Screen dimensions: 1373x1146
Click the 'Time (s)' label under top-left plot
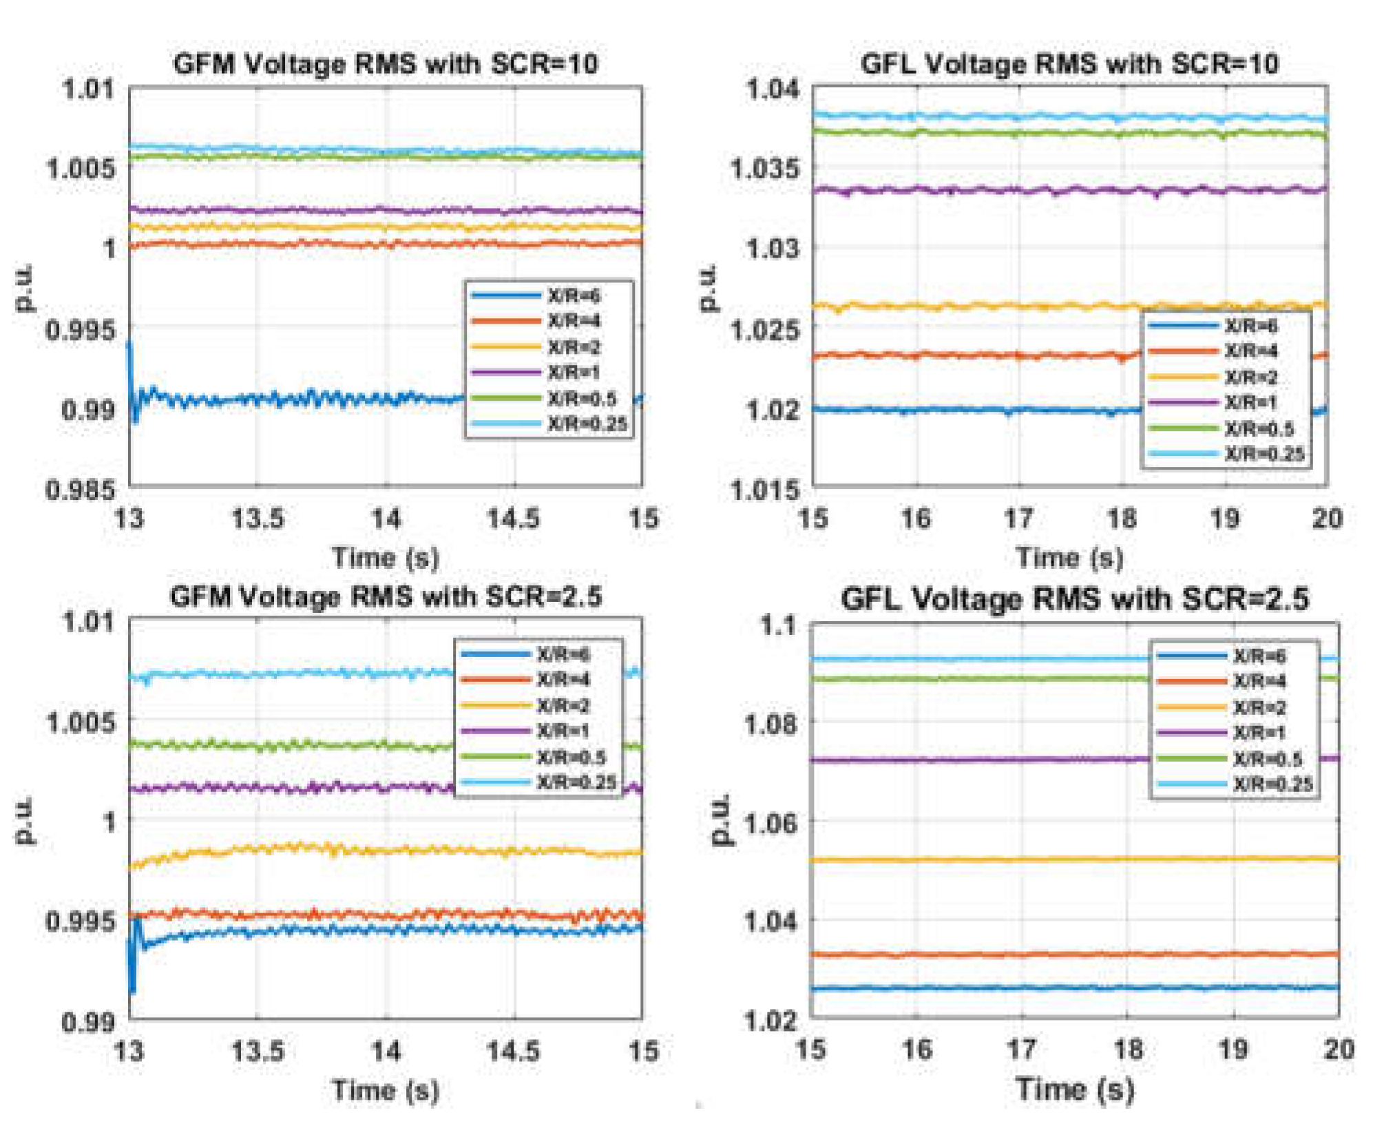[x=386, y=557]
